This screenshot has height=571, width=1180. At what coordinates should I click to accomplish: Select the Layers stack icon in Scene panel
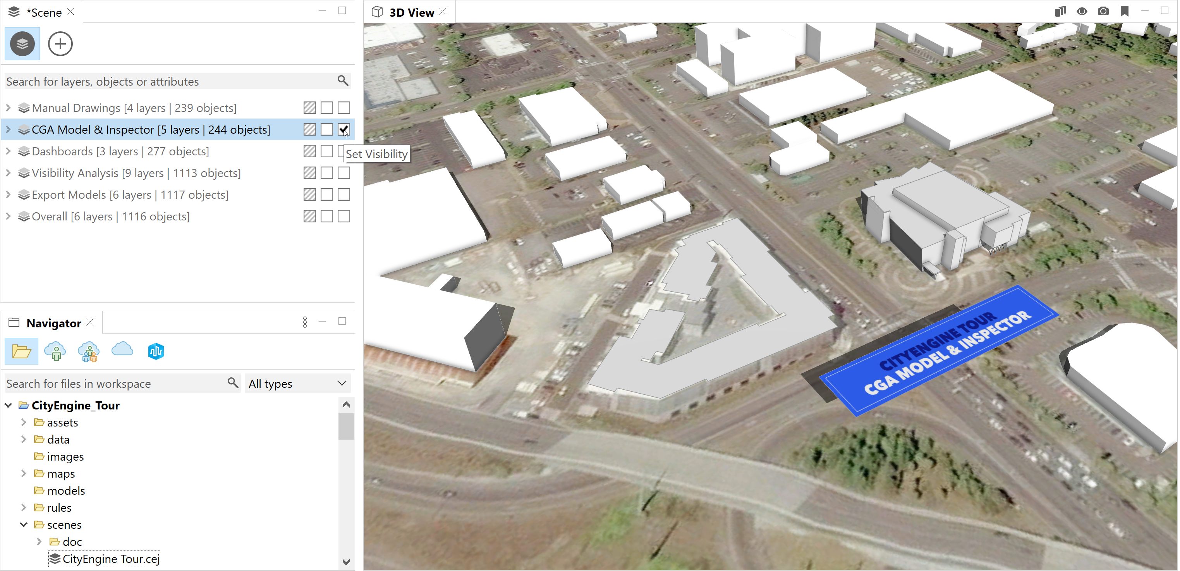pyautogui.click(x=22, y=44)
